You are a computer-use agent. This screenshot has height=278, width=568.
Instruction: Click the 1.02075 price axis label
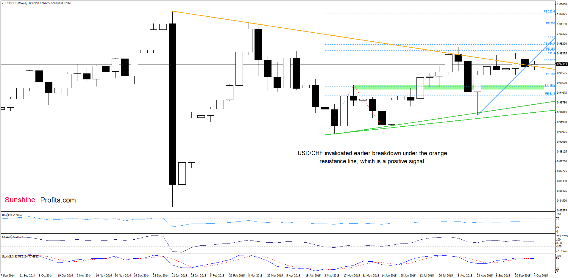562,14
